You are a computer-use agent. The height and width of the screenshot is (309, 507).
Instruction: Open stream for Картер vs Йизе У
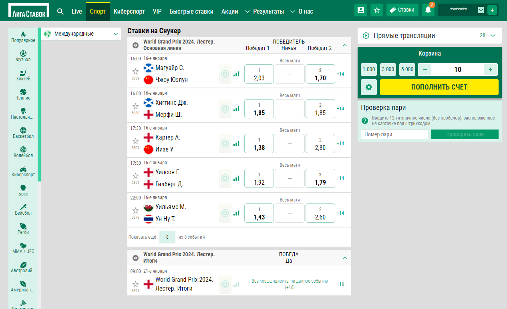225,144
